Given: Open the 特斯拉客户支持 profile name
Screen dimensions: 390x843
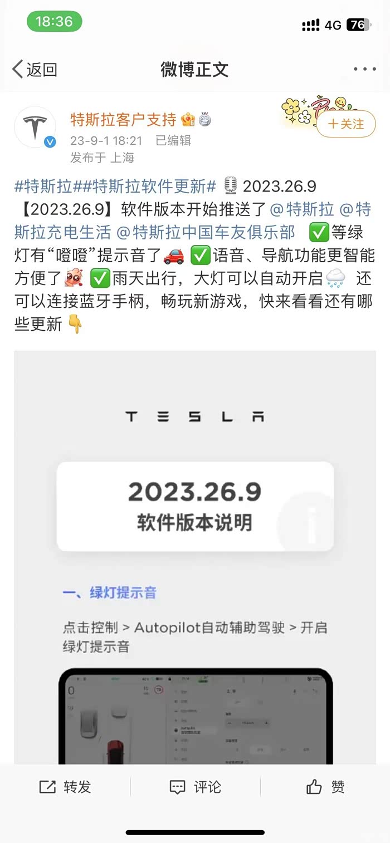Looking at the screenshot, I should (123, 119).
